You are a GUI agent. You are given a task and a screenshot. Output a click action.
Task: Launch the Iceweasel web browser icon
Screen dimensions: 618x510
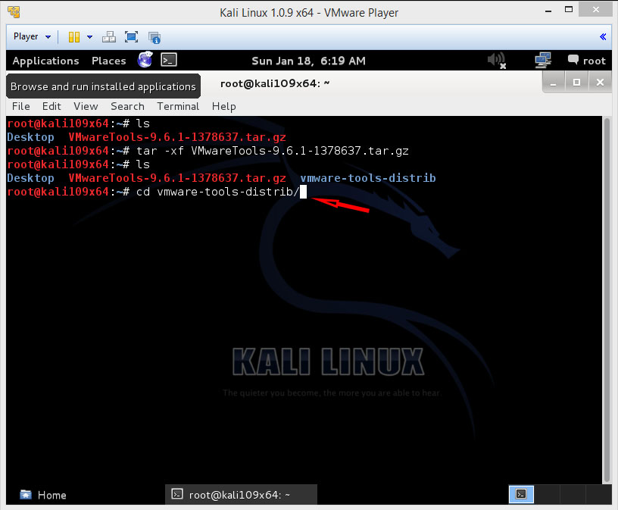[x=145, y=60]
